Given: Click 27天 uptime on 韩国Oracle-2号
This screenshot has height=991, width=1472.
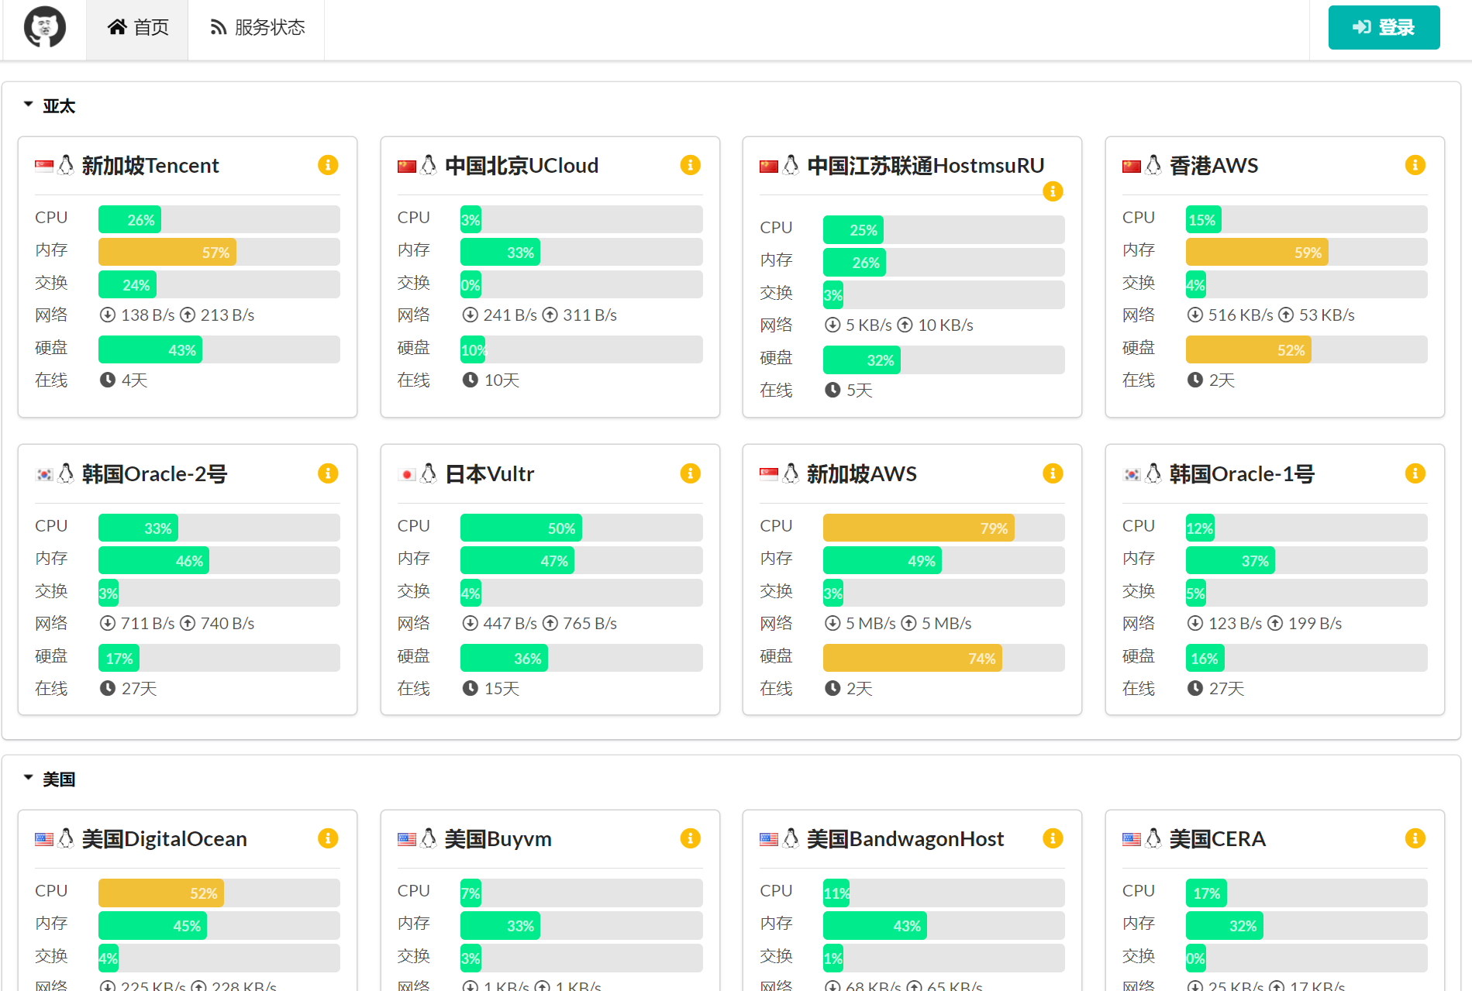Looking at the screenshot, I should click(x=140, y=688).
